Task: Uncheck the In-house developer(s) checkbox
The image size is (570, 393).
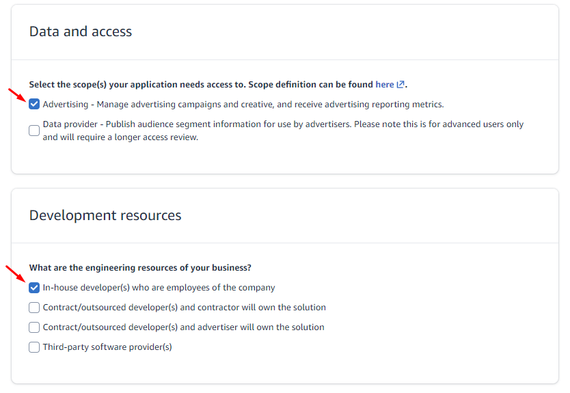Action: pos(34,288)
